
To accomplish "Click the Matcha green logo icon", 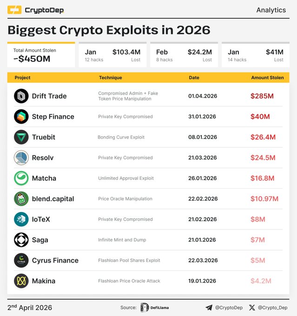I will [x=21, y=178].
